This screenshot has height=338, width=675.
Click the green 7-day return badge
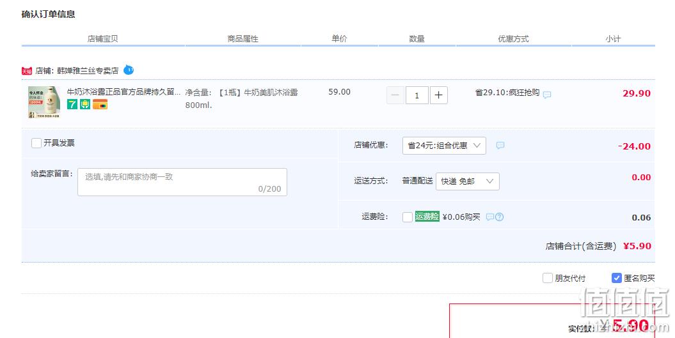72,104
